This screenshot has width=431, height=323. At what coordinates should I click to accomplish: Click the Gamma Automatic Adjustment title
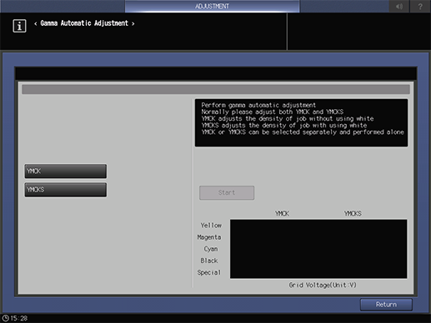(84, 23)
